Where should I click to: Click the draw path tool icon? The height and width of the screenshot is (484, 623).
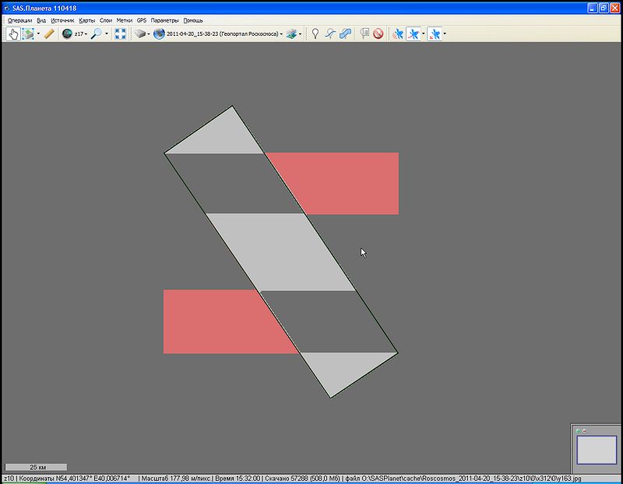tap(330, 34)
